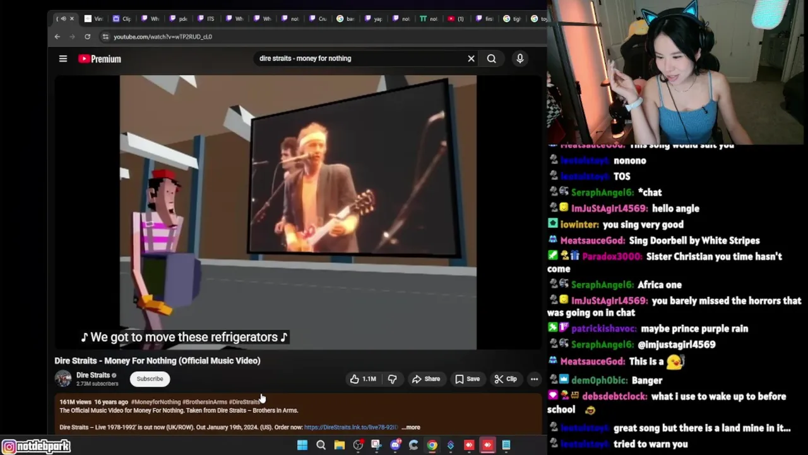
Task: Switch to the 'yap' Twitch tab
Action: tap(373, 18)
